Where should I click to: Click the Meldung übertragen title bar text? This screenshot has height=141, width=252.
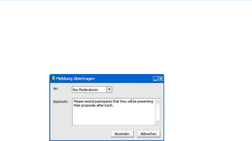[75, 79]
